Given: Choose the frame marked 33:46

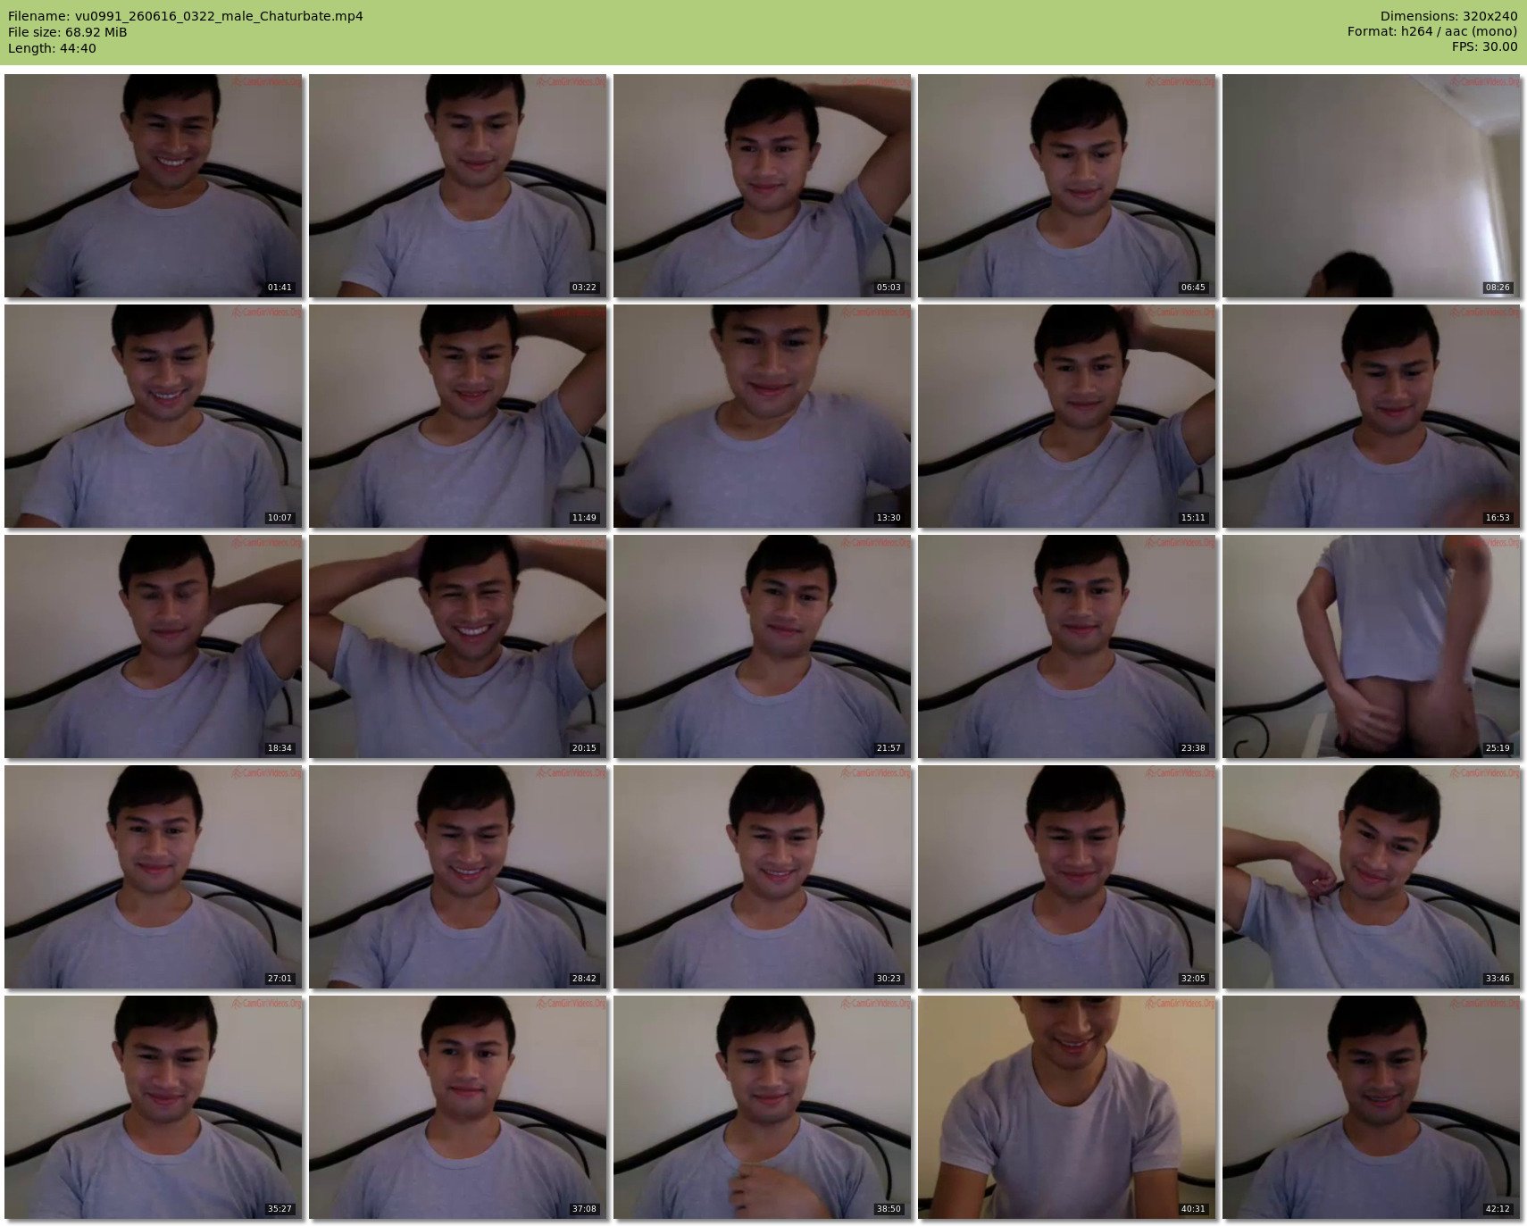Looking at the screenshot, I should (x=1372, y=877).
